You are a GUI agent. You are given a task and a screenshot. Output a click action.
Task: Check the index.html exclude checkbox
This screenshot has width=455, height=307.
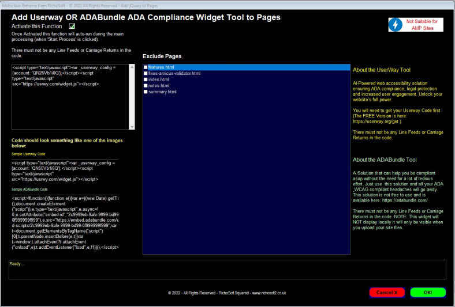pyautogui.click(x=146, y=79)
